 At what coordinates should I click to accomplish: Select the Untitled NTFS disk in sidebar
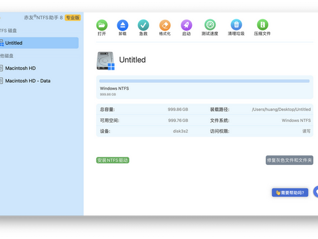[39, 43]
